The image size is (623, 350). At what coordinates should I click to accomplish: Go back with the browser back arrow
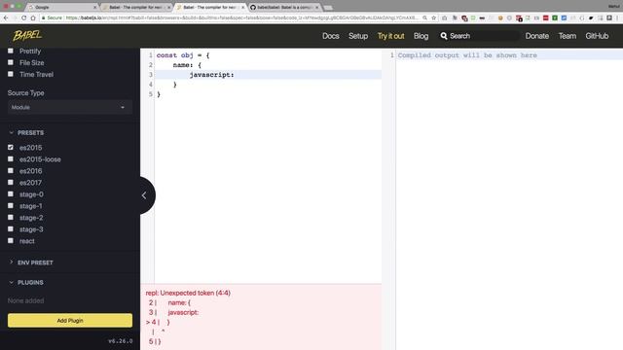pos(6,17)
